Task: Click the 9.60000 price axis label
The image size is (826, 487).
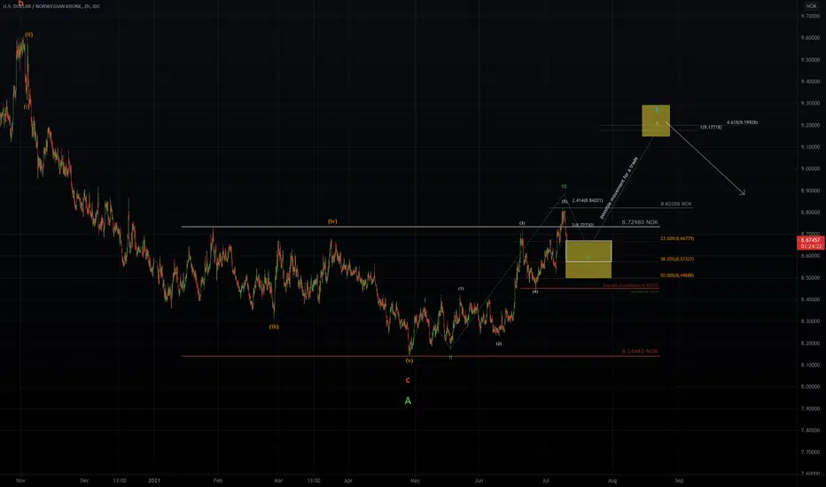Action: pos(810,38)
